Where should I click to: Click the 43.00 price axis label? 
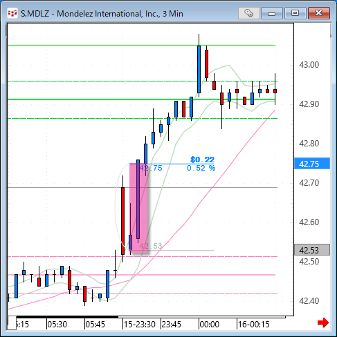(x=309, y=65)
